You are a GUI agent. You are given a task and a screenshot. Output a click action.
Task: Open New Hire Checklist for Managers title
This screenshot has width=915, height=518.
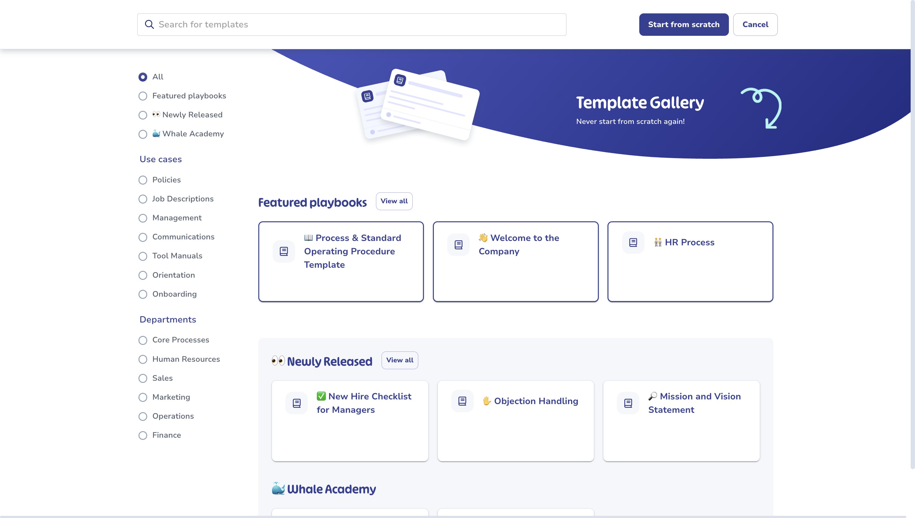[364, 403]
